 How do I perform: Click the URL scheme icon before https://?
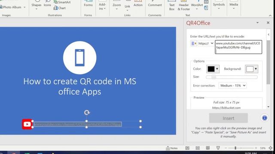[x=194, y=43]
